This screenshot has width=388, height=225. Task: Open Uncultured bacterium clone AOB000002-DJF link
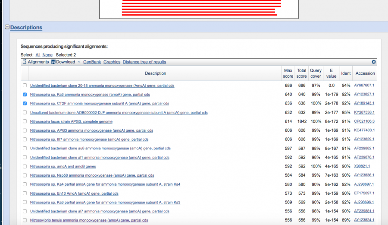click(119, 112)
